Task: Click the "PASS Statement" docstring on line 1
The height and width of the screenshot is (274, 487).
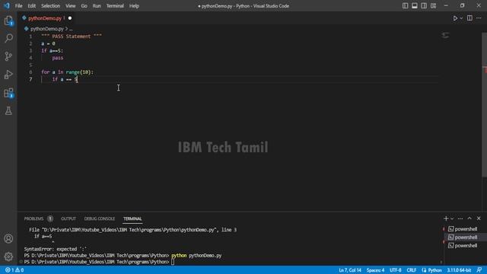Action: 72,37
